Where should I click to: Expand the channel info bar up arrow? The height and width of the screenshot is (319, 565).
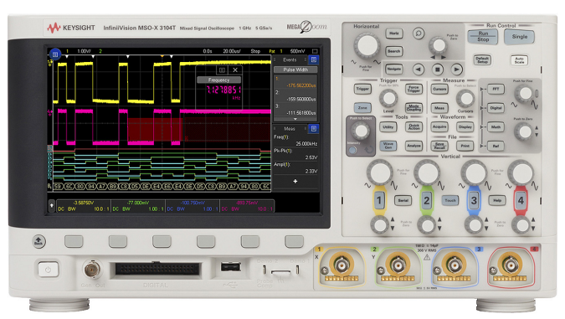click(x=52, y=205)
